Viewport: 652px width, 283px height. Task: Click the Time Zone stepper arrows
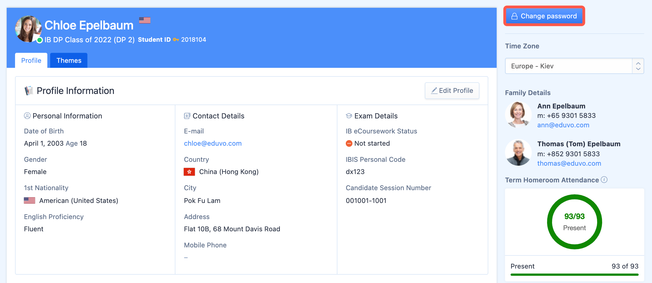pos(638,66)
